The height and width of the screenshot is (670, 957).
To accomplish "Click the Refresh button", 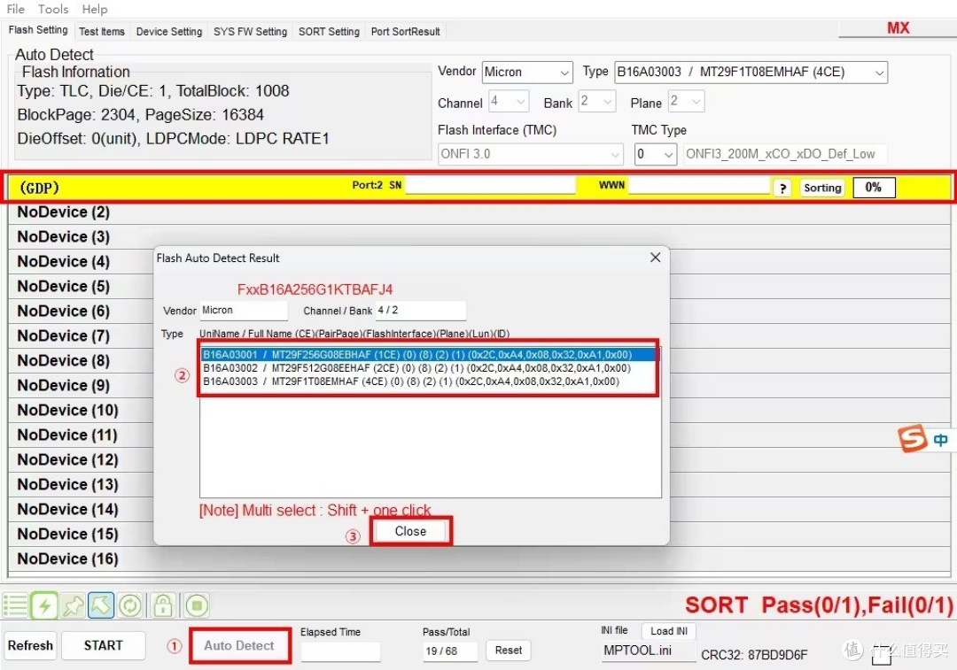I will point(30,645).
